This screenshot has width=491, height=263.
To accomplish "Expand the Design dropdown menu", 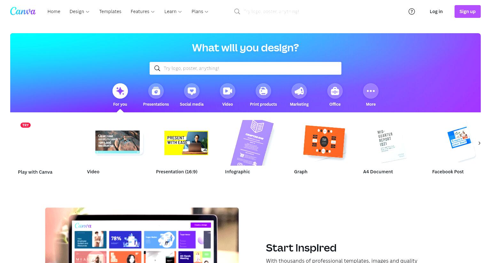I will click(x=79, y=11).
